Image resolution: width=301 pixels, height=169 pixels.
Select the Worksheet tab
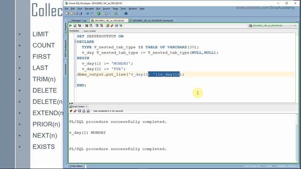[x=74, y=31]
